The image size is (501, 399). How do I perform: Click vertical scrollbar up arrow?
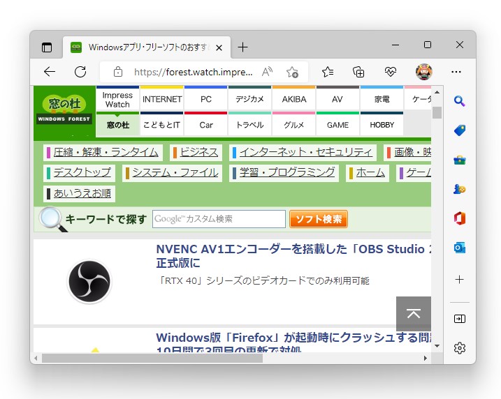tap(437, 92)
